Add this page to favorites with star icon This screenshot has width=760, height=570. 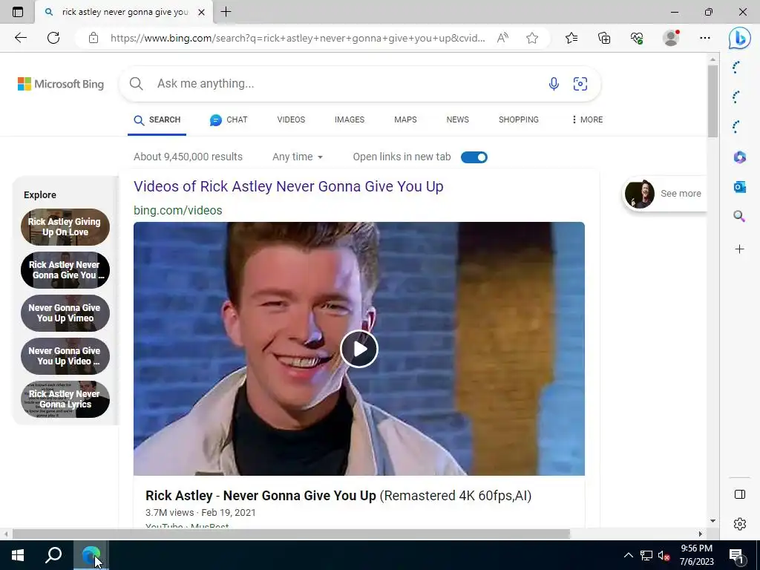pos(532,38)
